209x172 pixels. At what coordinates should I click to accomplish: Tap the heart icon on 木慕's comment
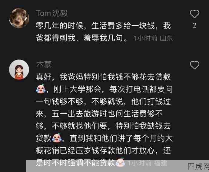194,65
